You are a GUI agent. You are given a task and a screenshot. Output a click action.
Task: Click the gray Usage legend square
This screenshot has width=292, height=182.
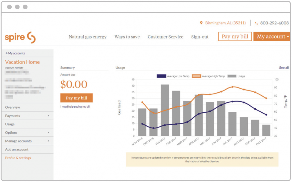[232, 76]
